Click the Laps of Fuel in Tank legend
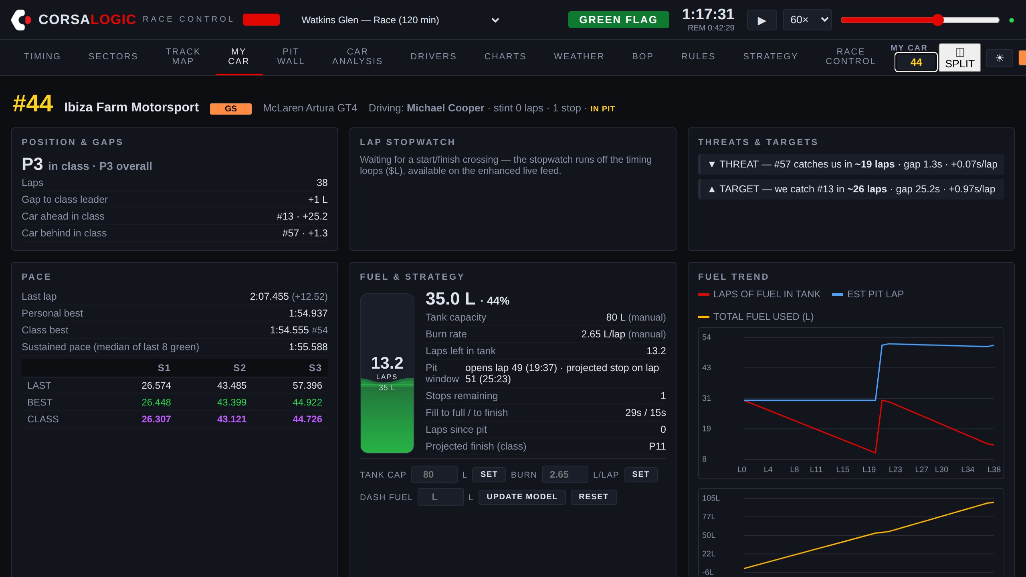Image resolution: width=1026 pixels, height=577 pixels. 759,294
